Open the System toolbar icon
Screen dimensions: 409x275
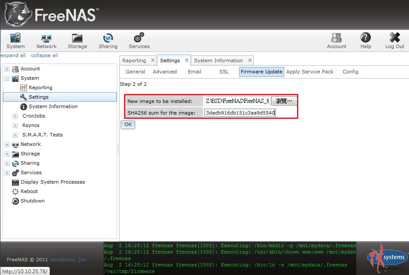(15, 41)
